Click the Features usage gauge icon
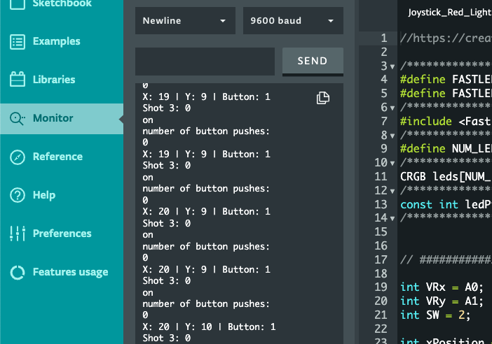This screenshot has height=344, width=492. point(18,272)
